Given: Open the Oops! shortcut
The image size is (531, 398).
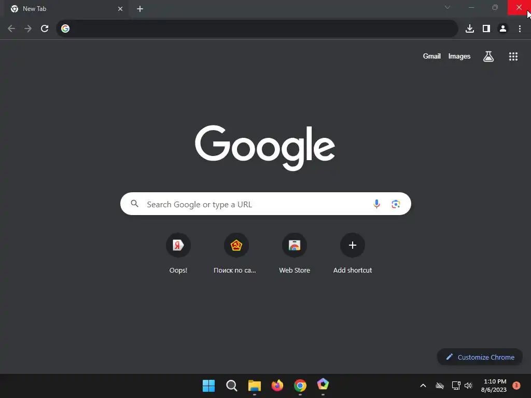Looking at the screenshot, I should point(178,252).
